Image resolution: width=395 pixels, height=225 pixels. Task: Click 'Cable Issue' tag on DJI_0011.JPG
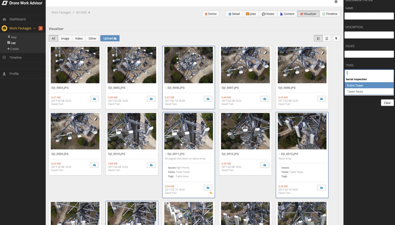pos(182,176)
